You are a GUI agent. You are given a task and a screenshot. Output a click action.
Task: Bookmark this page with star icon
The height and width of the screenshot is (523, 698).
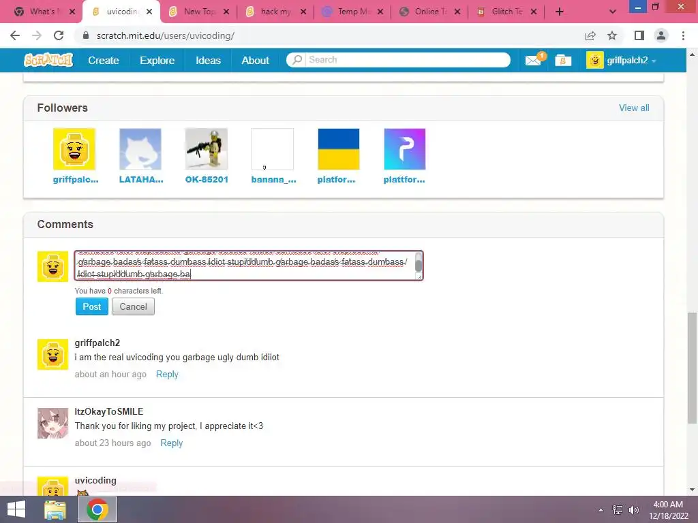(612, 35)
